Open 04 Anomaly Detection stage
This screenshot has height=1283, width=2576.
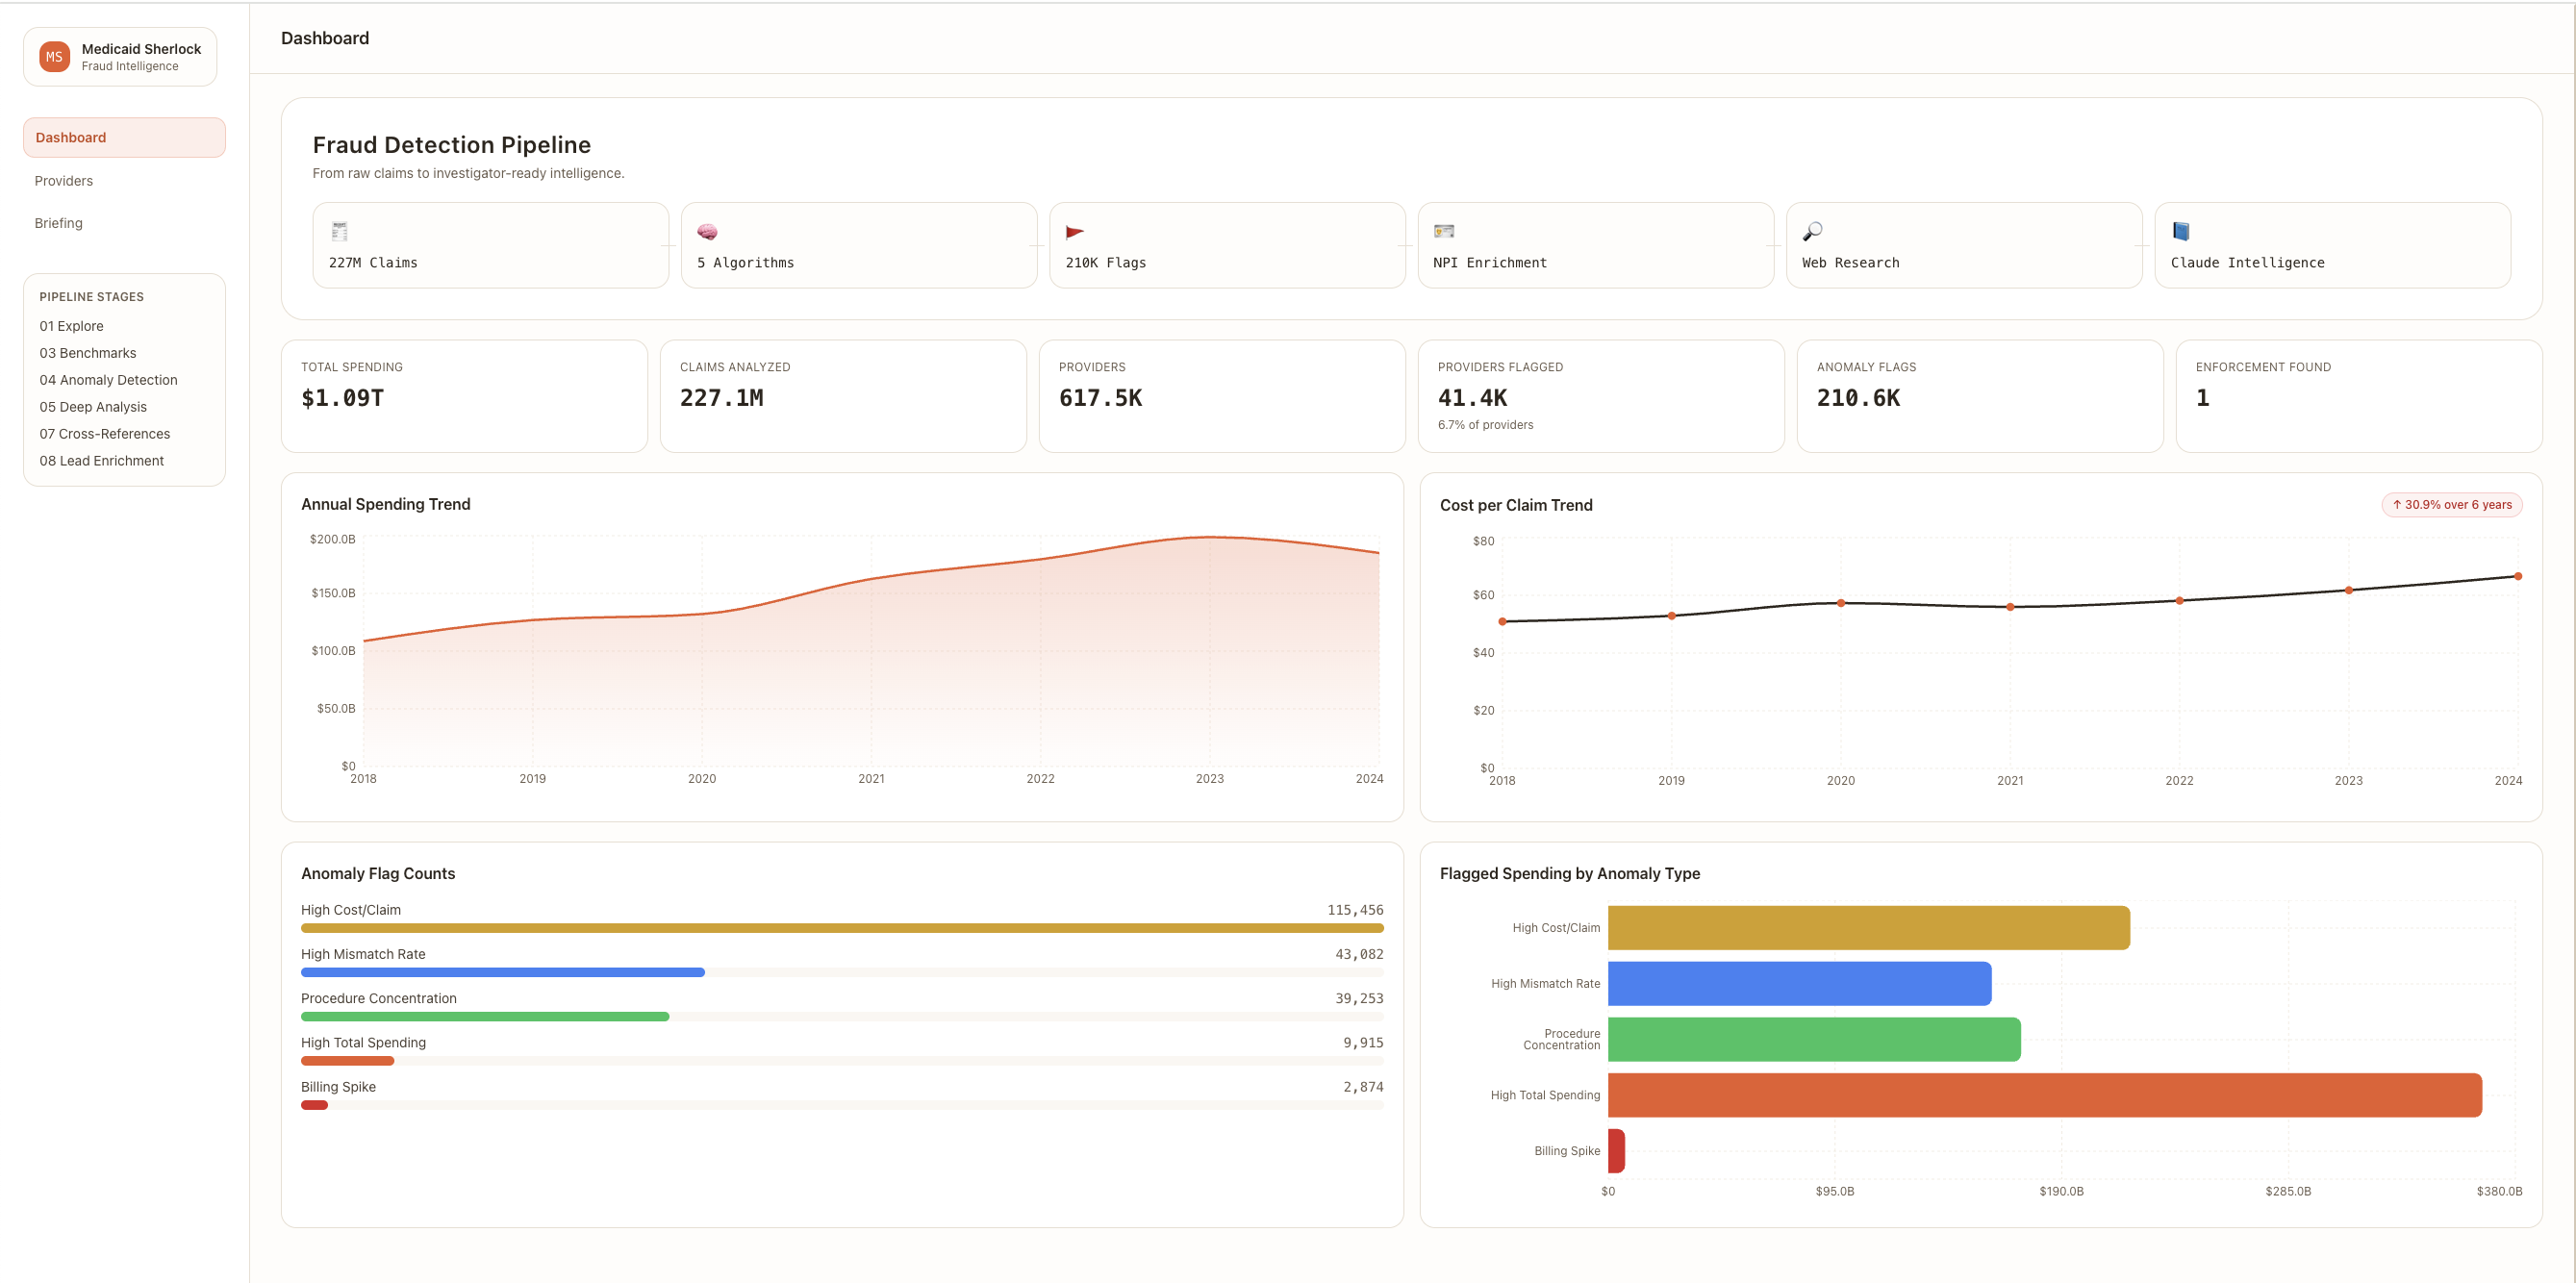pyautogui.click(x=109, y=380)
